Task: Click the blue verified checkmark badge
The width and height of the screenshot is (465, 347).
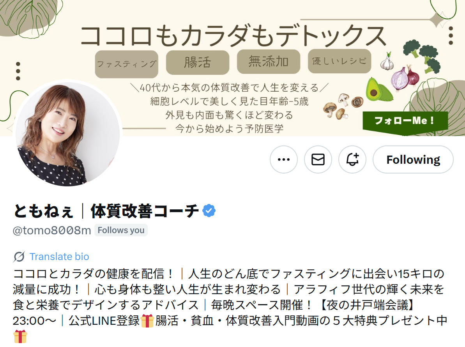Action: pyautogui.click(x=209, y=211)
